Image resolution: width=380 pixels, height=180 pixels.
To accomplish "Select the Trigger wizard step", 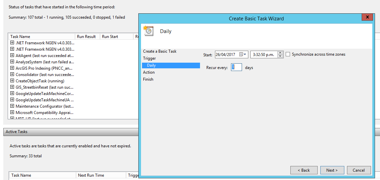I will point(149,58).
